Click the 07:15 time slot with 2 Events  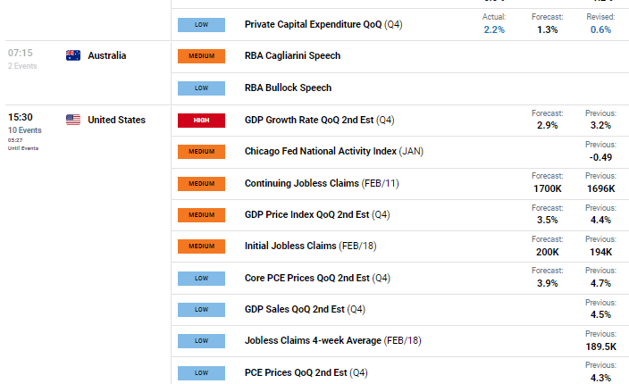(21, 54)
